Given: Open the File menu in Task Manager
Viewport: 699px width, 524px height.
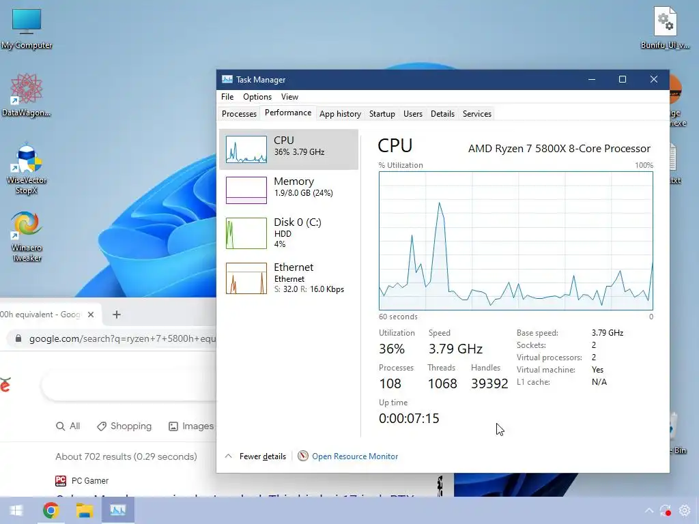Looking at the screenshot, I should point(227,97).
